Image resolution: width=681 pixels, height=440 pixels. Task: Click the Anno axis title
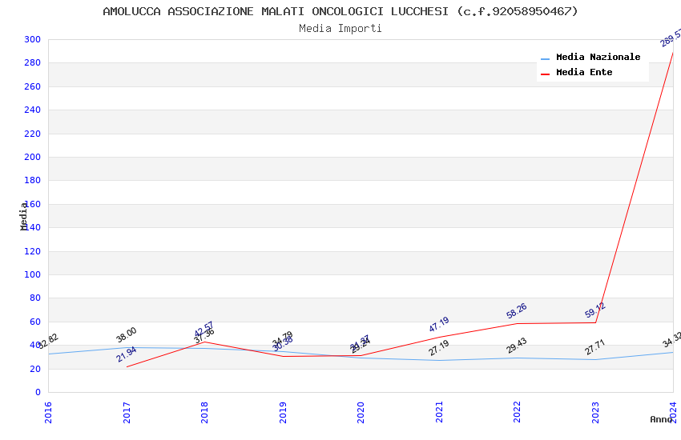point(661,419)
